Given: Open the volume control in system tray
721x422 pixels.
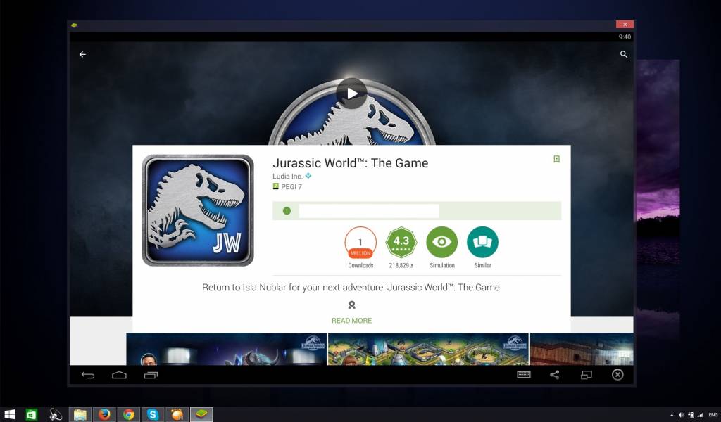Looking at the screenshot, I should 681,415.
